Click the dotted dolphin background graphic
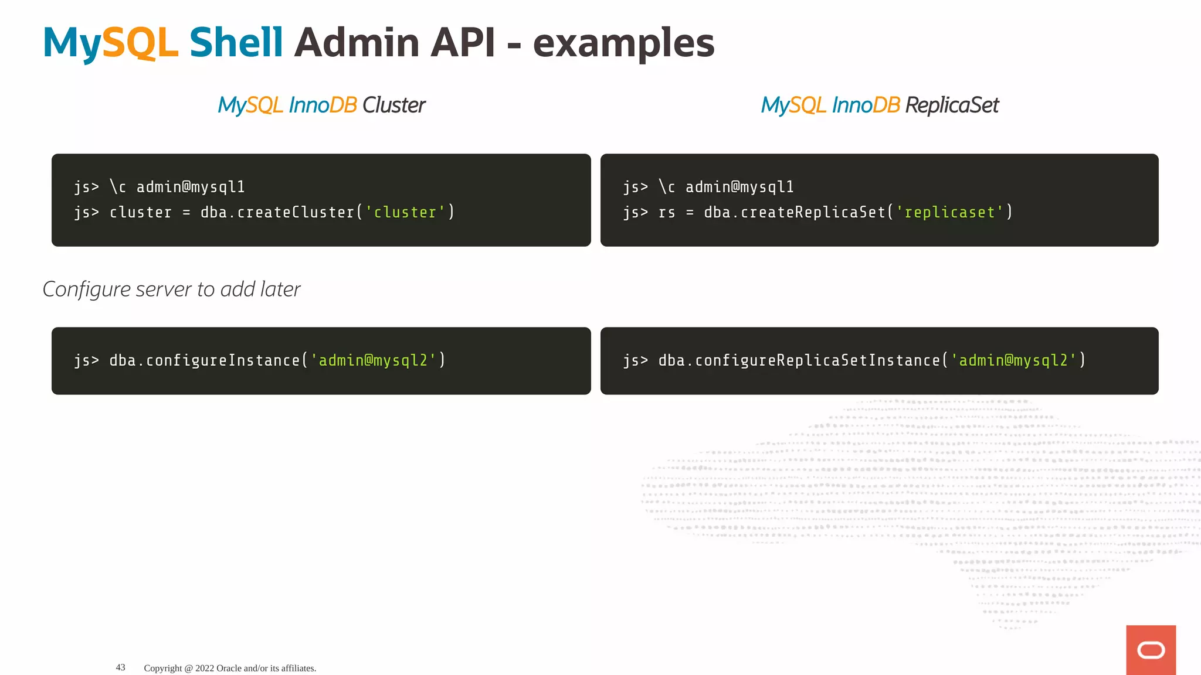Screen dimensions: 1201x675 [938, 498]
